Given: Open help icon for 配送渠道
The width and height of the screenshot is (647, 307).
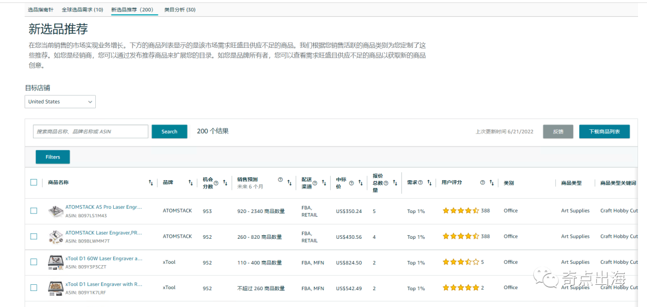Looking at the screenshot, I should tap(315, 183).
